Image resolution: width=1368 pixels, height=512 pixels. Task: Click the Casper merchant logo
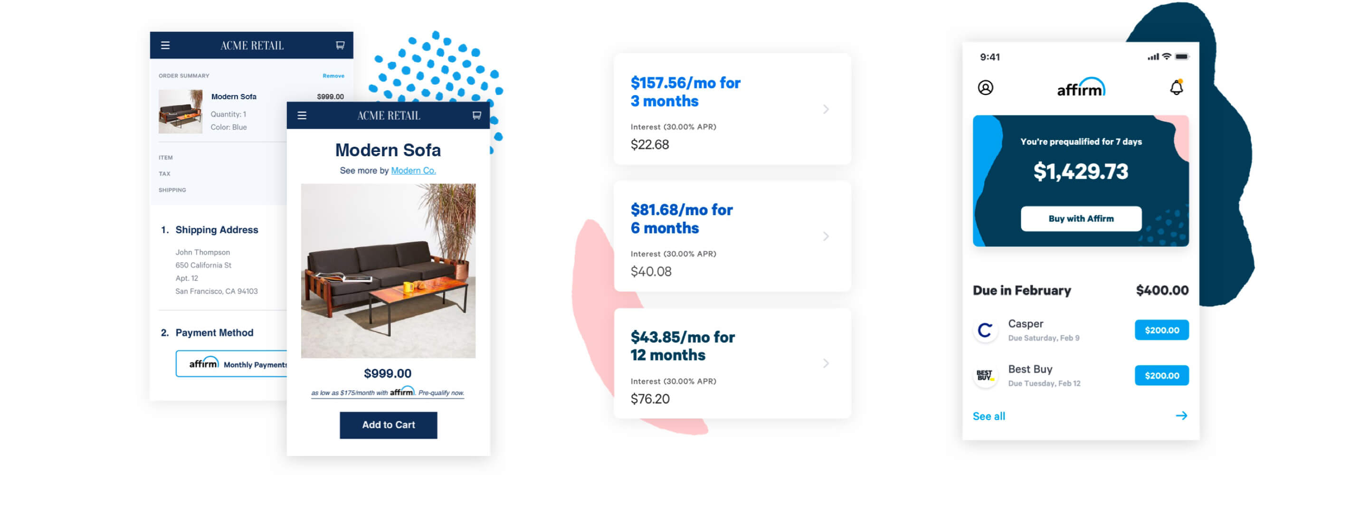tap(985, 330)
